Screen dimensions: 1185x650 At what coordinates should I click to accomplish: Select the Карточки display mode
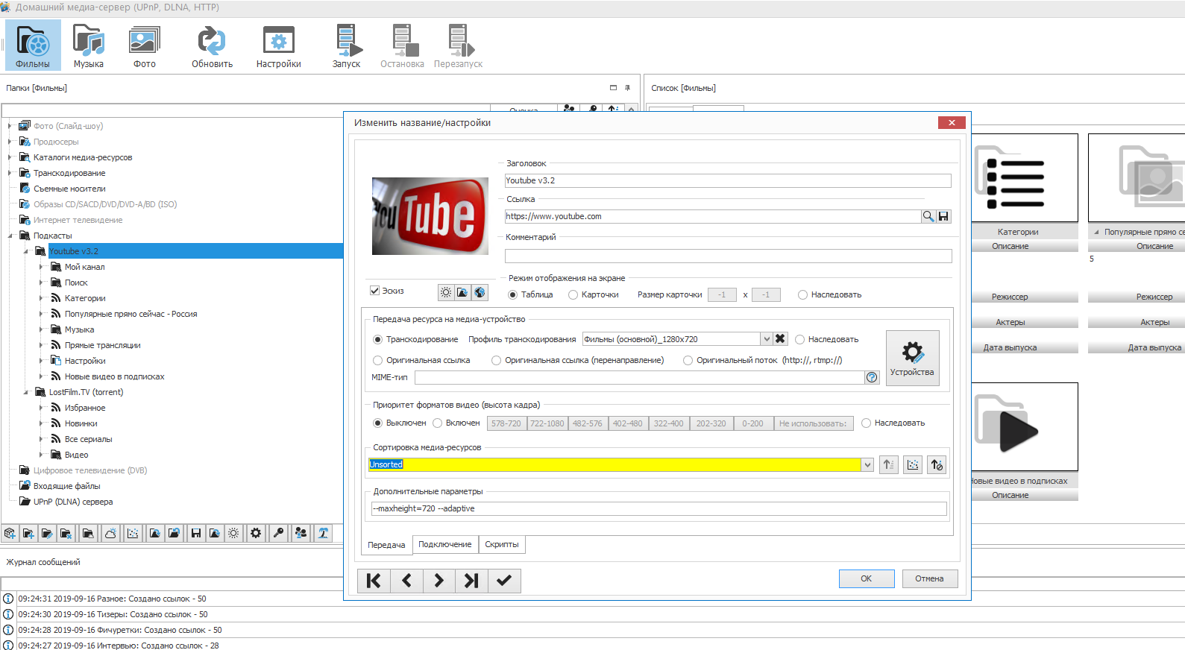click(x=573, y=295)
